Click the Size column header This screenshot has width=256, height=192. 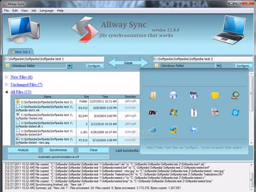coord(86,97)
